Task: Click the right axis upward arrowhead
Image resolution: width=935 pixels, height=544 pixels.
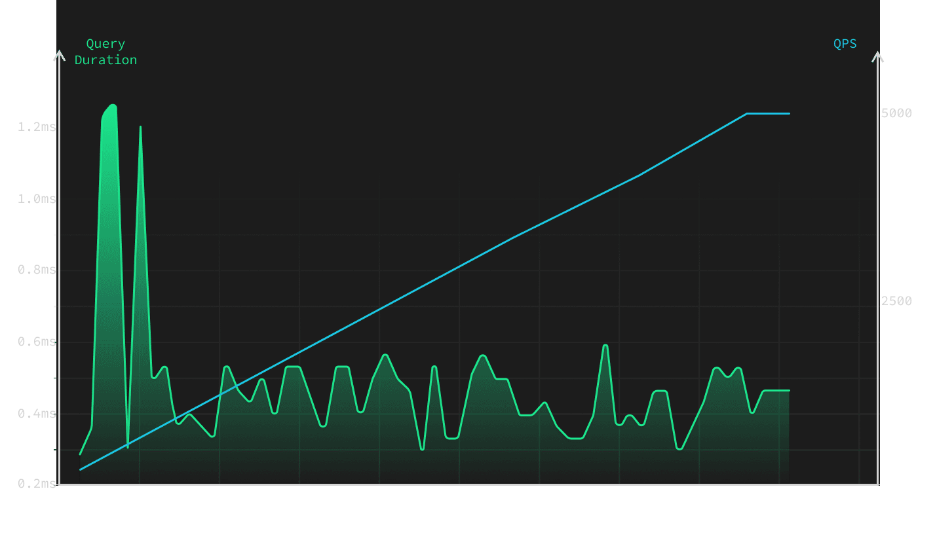Action: (x=877, y=56)
